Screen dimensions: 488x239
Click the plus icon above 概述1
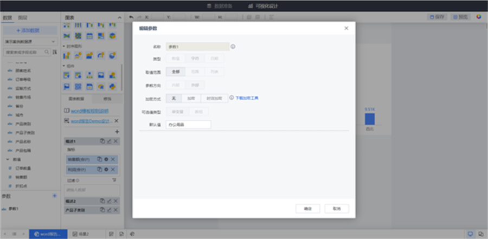point(117,132)
